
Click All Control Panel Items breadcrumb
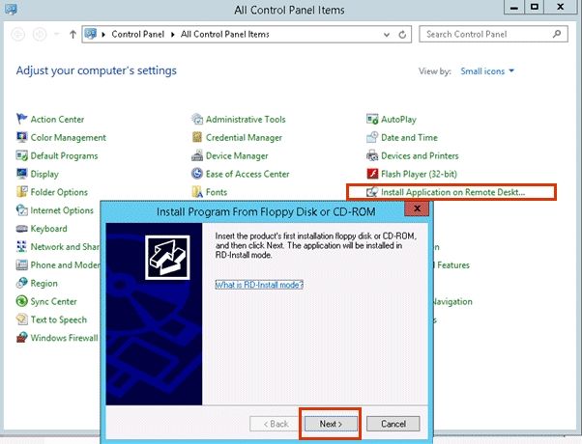click(225, 34)
